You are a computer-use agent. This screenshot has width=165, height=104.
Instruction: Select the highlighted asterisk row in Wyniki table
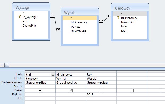pos(80,18)
